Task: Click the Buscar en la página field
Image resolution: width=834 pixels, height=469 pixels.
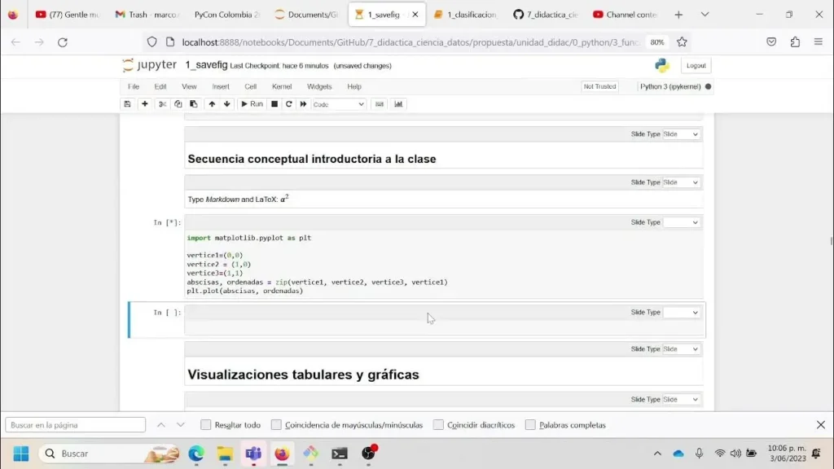Action: (76, 425)
